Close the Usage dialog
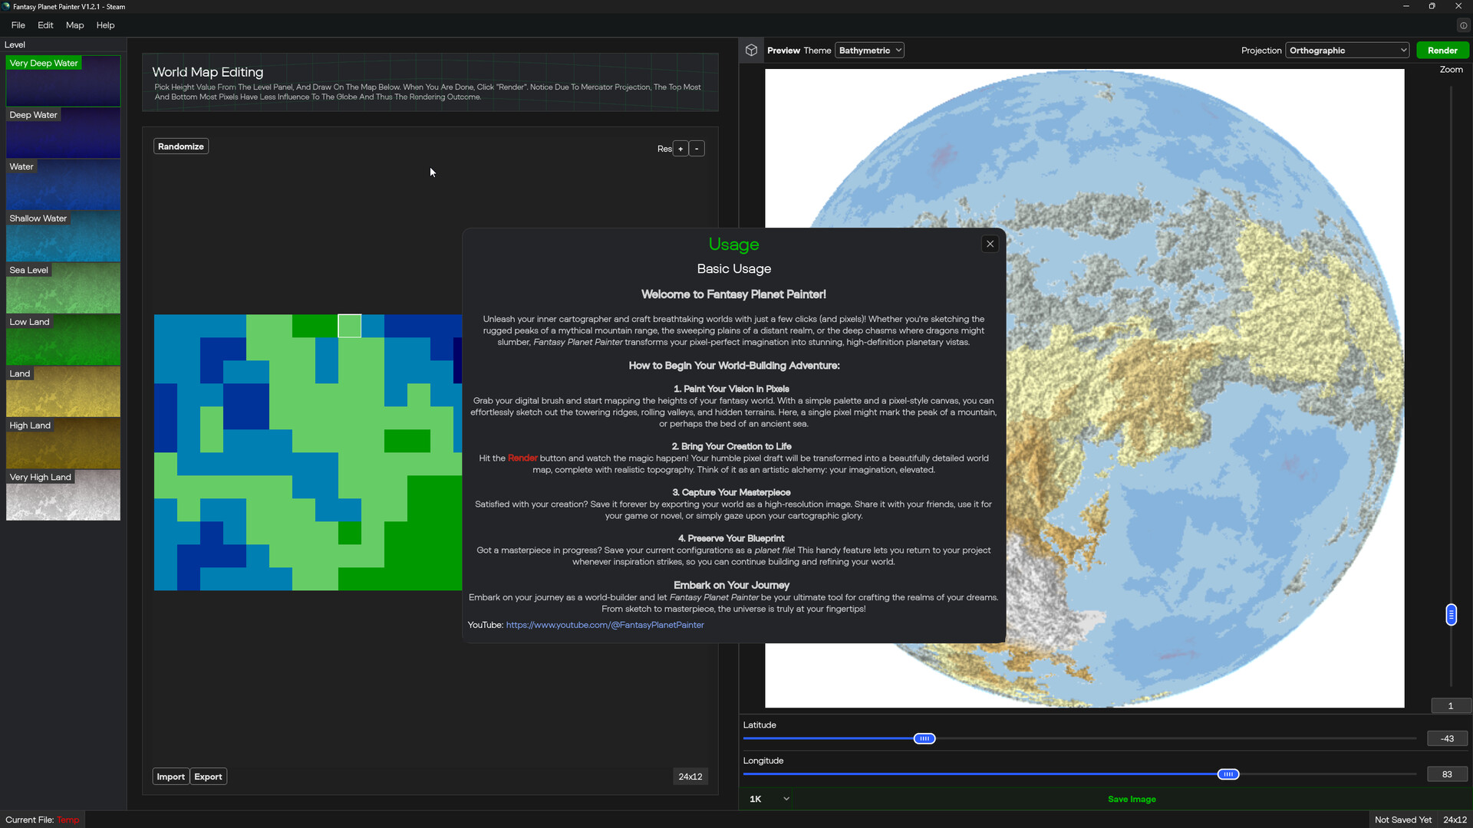 coord(990,243)
